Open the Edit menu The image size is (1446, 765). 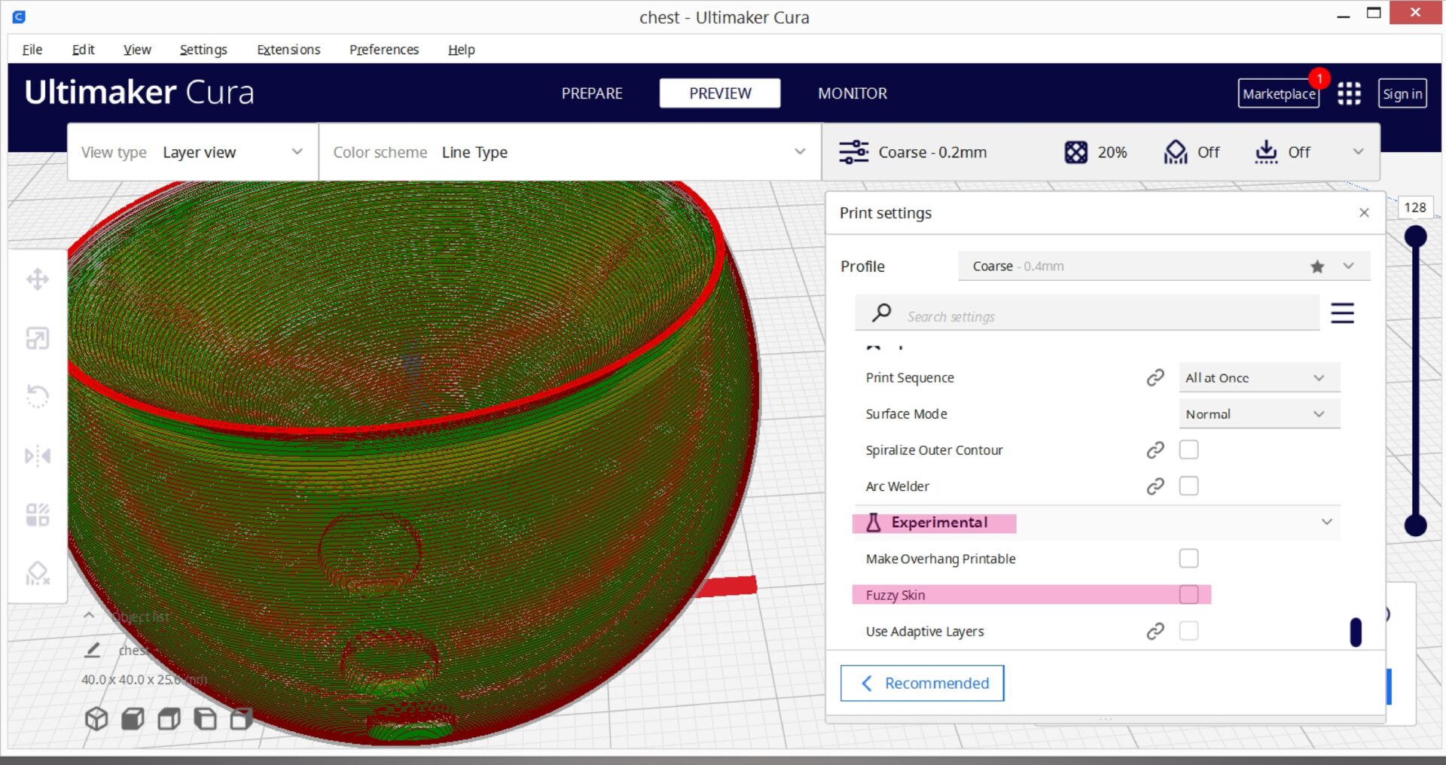click(83, 50)
